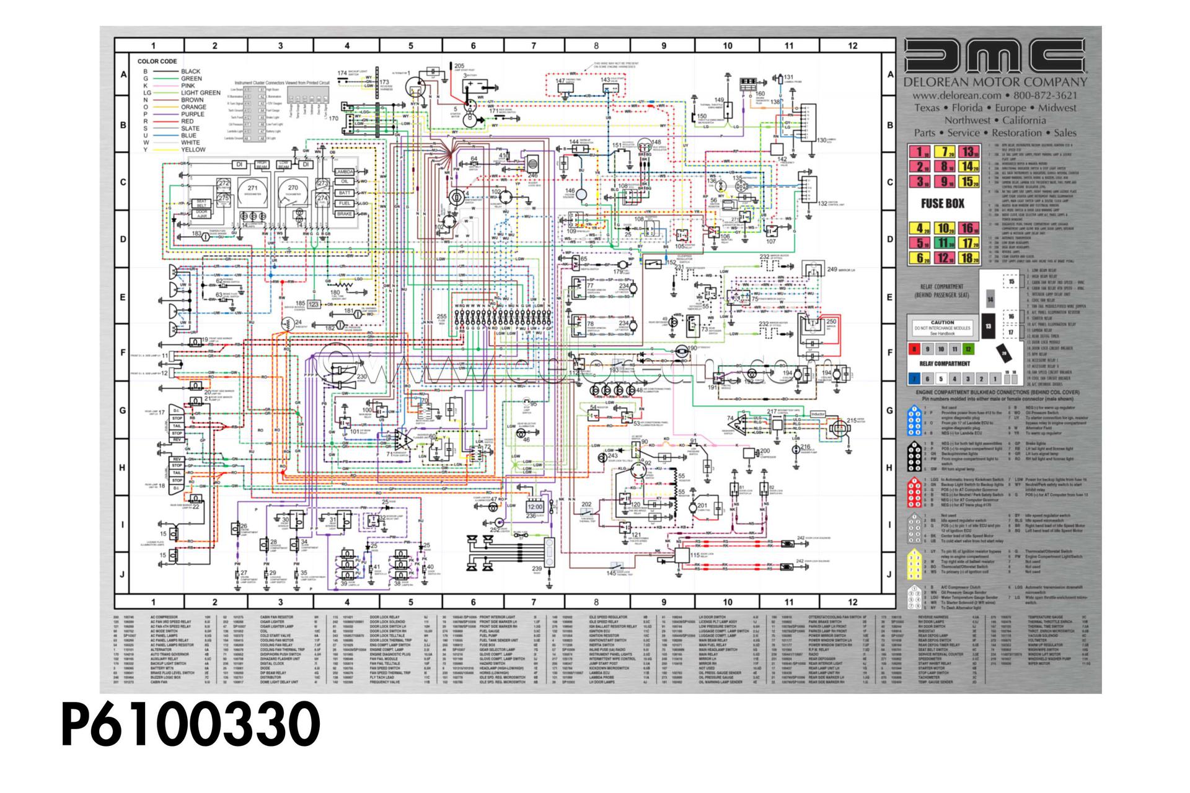Select the yellow swatch in the Color Code legend

[x=166, y=149]
